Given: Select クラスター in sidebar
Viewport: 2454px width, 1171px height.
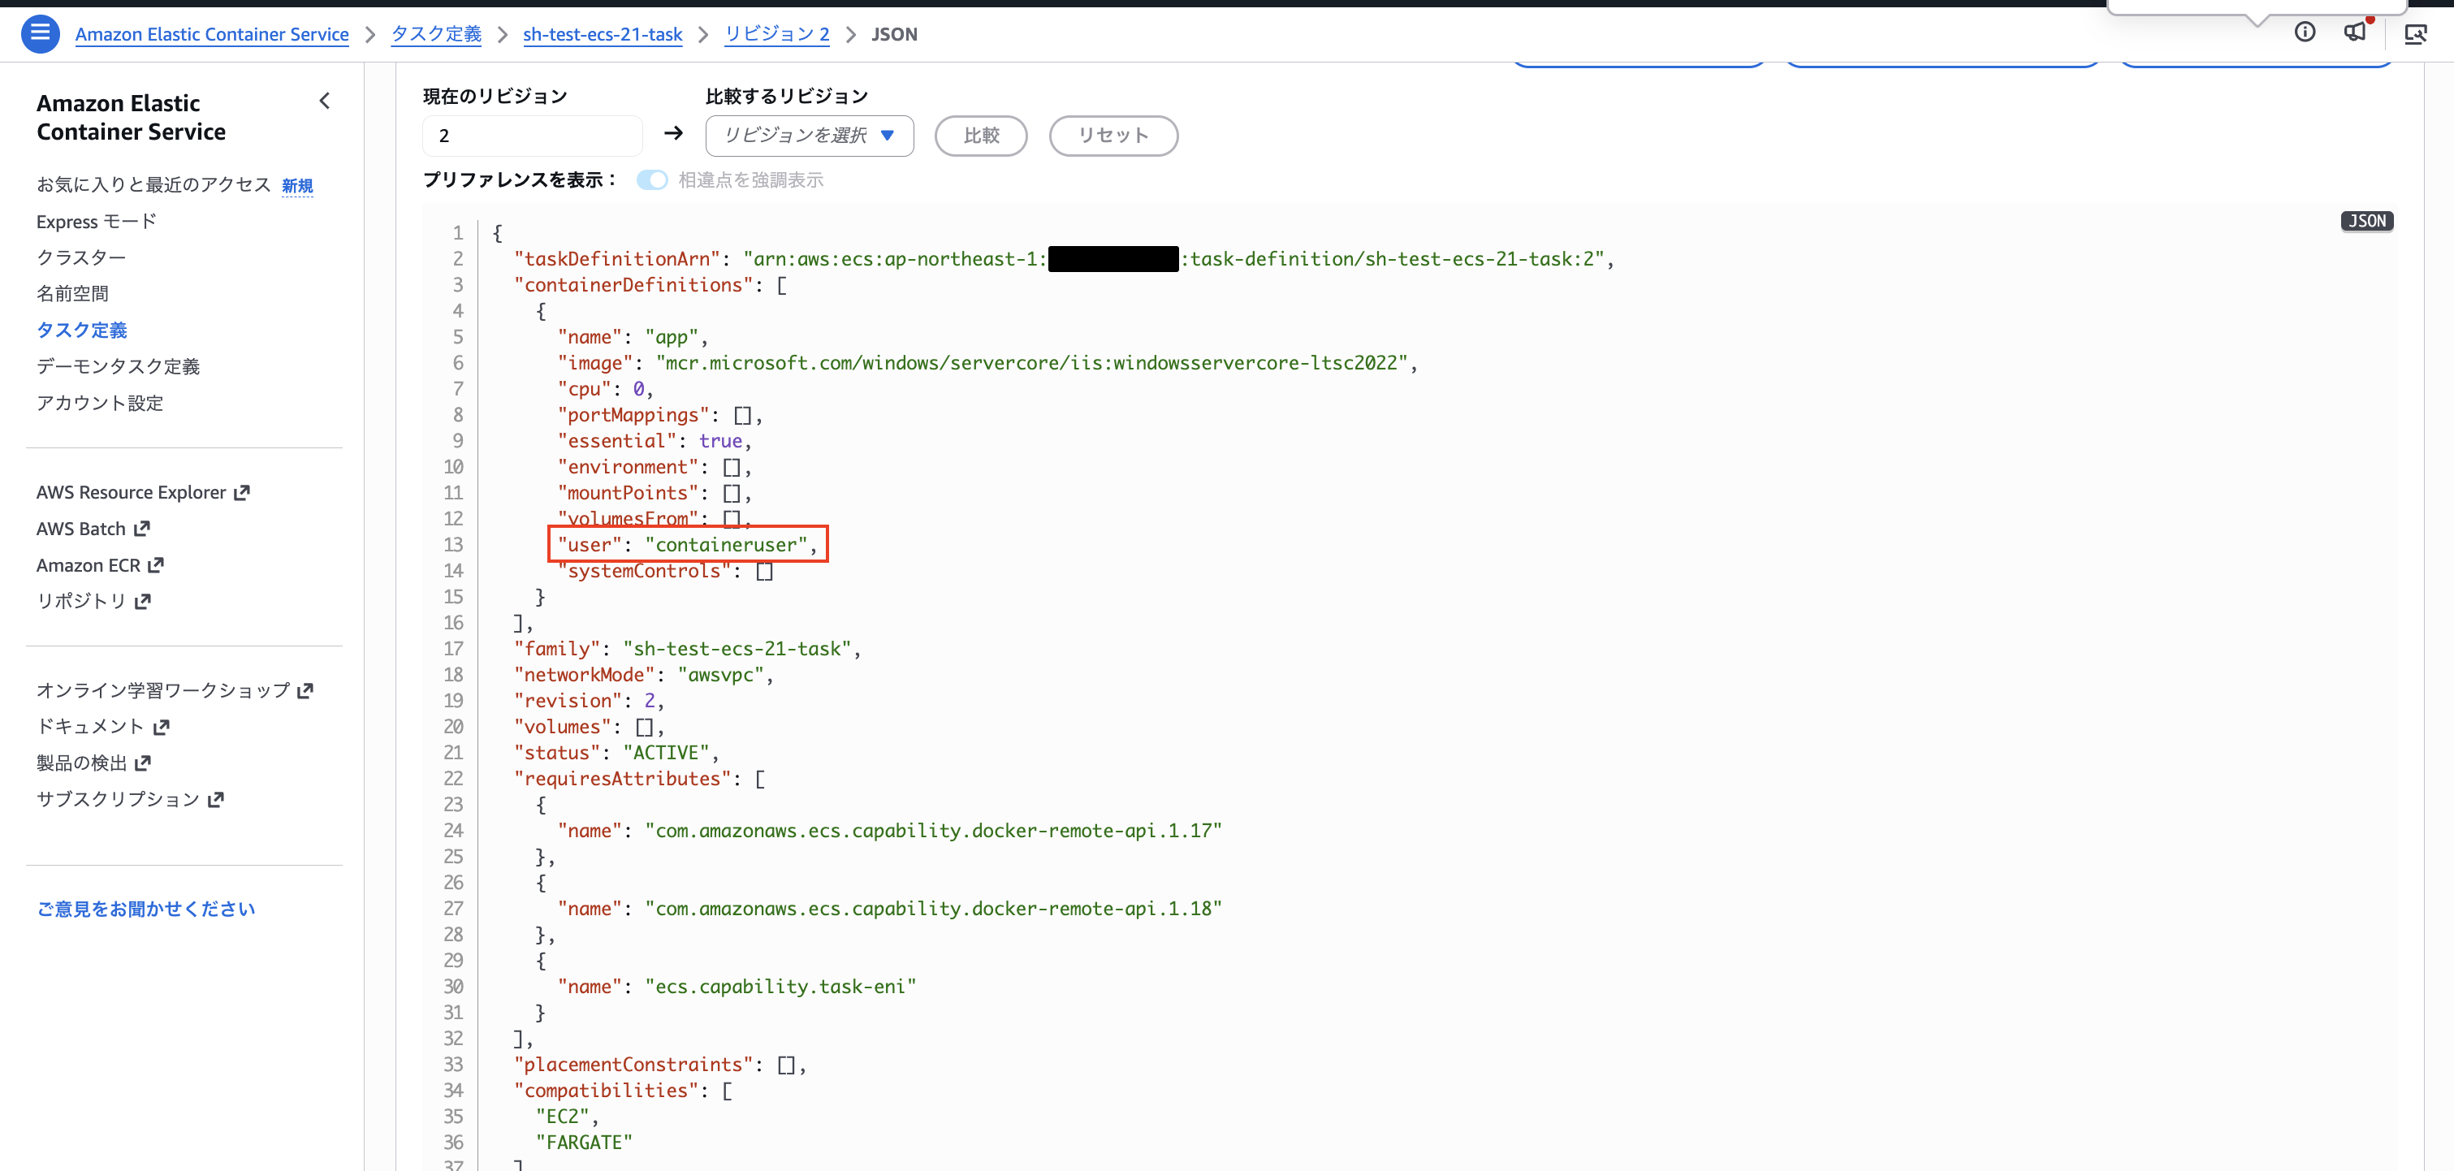Looking at the screenshot, I should (81, 257).
